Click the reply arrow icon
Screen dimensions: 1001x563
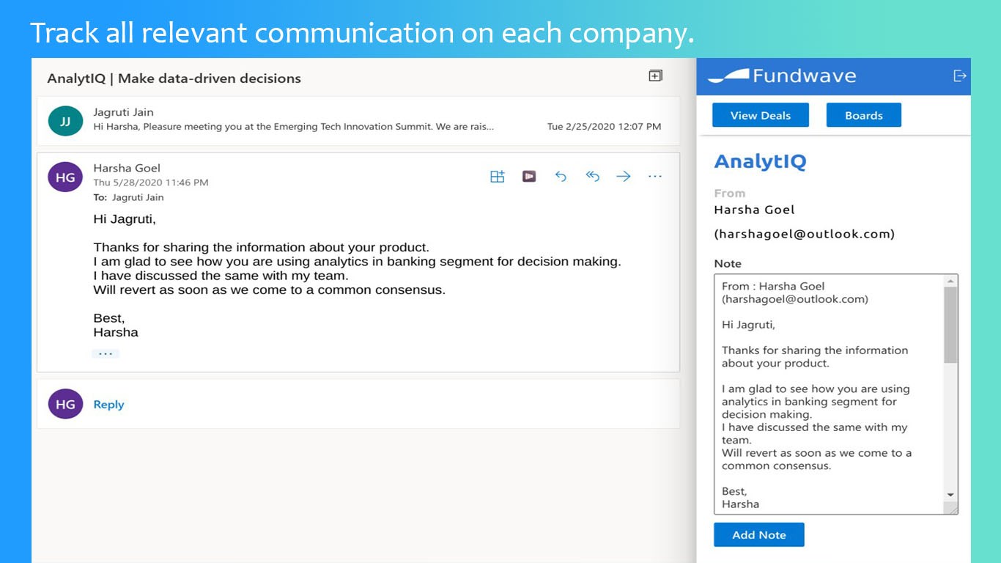[x=561, y=177]
